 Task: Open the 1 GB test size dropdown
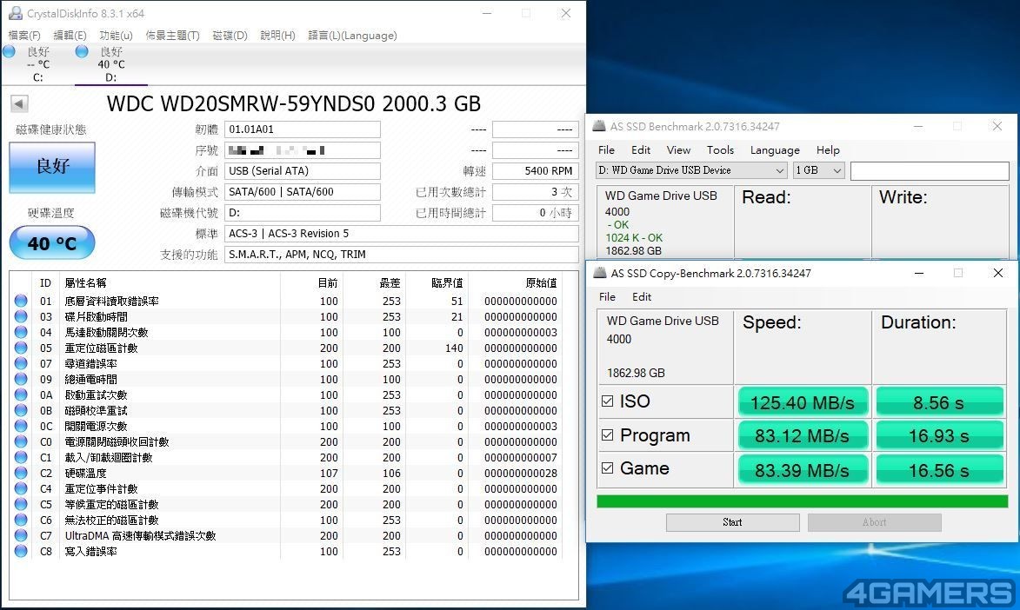coord(818,170)
